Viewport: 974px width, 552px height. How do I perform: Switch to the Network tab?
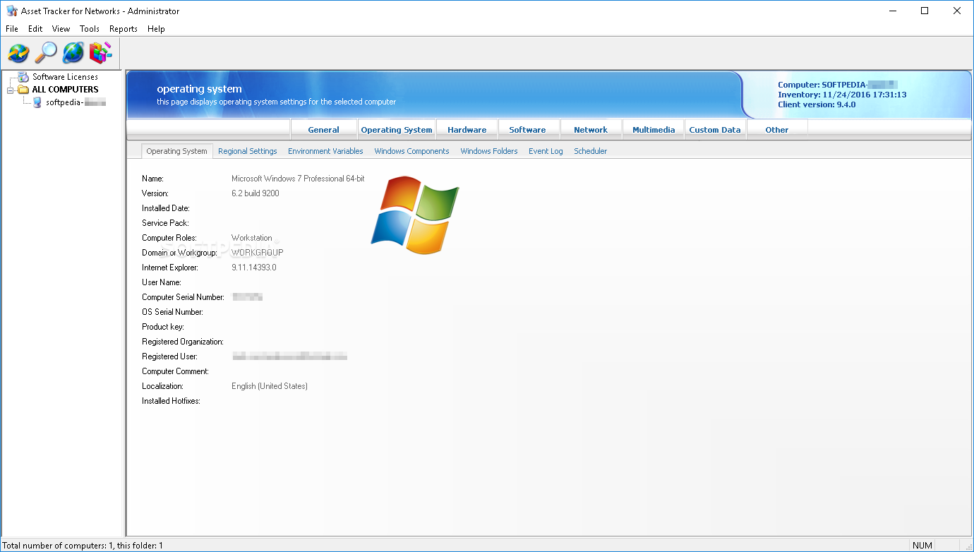591,130
